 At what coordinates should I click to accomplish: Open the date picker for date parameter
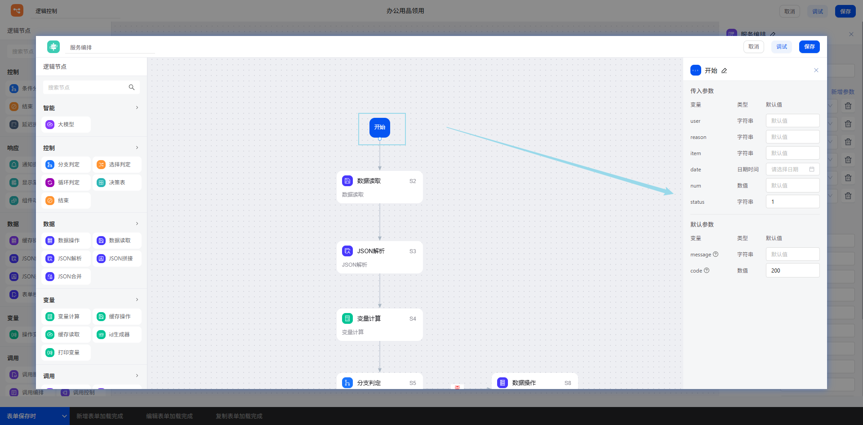792,170
